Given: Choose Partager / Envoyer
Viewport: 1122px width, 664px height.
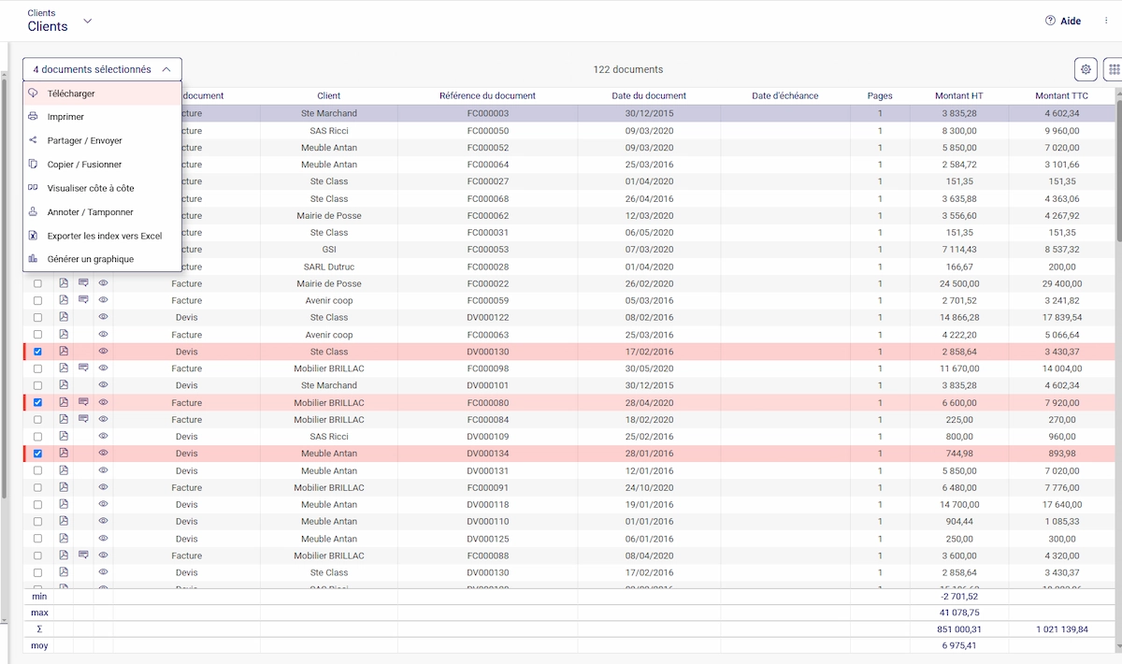Looking at the screenshot, I should pos(103,140).
